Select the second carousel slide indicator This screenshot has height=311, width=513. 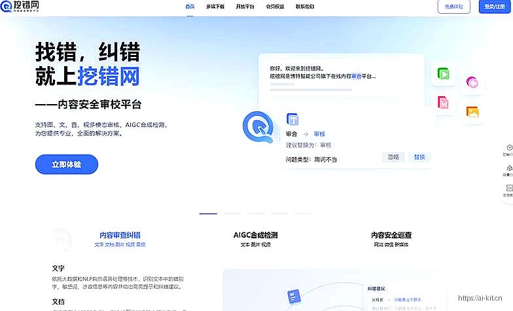pyautogui.click(x=232, y=213)
